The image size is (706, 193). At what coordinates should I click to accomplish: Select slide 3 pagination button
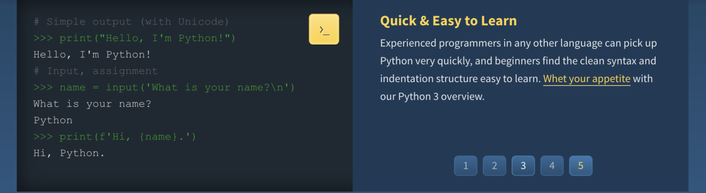(x=523, y=166)
